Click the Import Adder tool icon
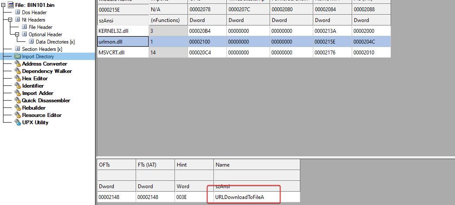455x205 pixels. click(x=18, y=93)
